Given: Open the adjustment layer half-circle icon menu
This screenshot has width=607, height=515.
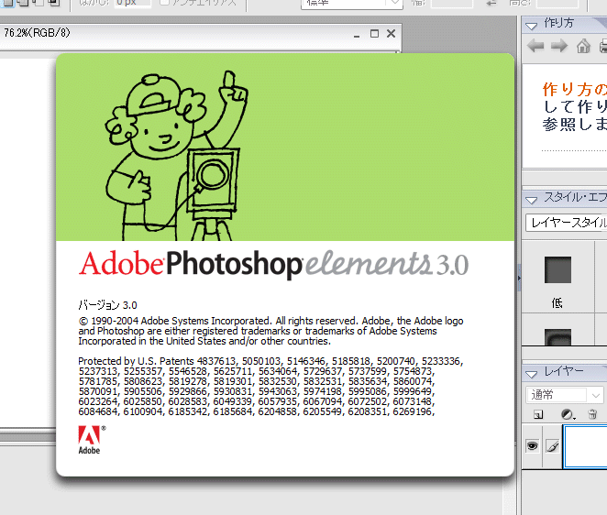Looking at the screenshot, I should [568, 415].
